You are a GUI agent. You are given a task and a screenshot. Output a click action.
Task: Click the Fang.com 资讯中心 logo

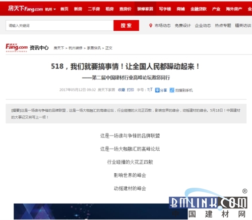click(27, 48)
